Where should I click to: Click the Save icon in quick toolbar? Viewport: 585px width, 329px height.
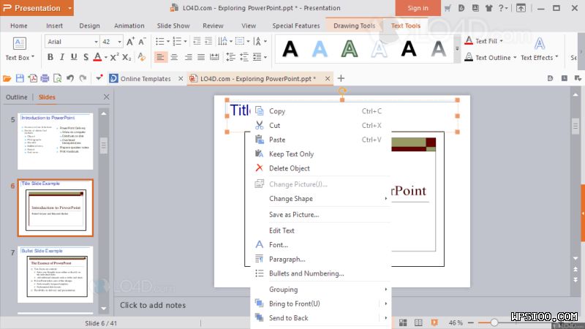click(20, 78)
